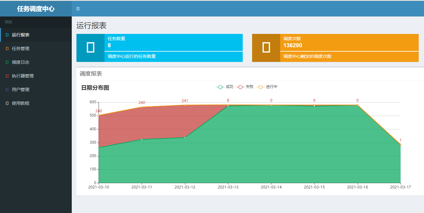Toggle the 进行中 legend series
Image resolution: width=424 pixels, height=213 pixels.
pyautogui.click(x=267, y=87)
